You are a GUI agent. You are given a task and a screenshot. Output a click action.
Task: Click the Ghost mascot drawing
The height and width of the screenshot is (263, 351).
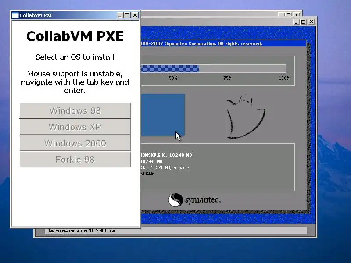pos(246,117)
